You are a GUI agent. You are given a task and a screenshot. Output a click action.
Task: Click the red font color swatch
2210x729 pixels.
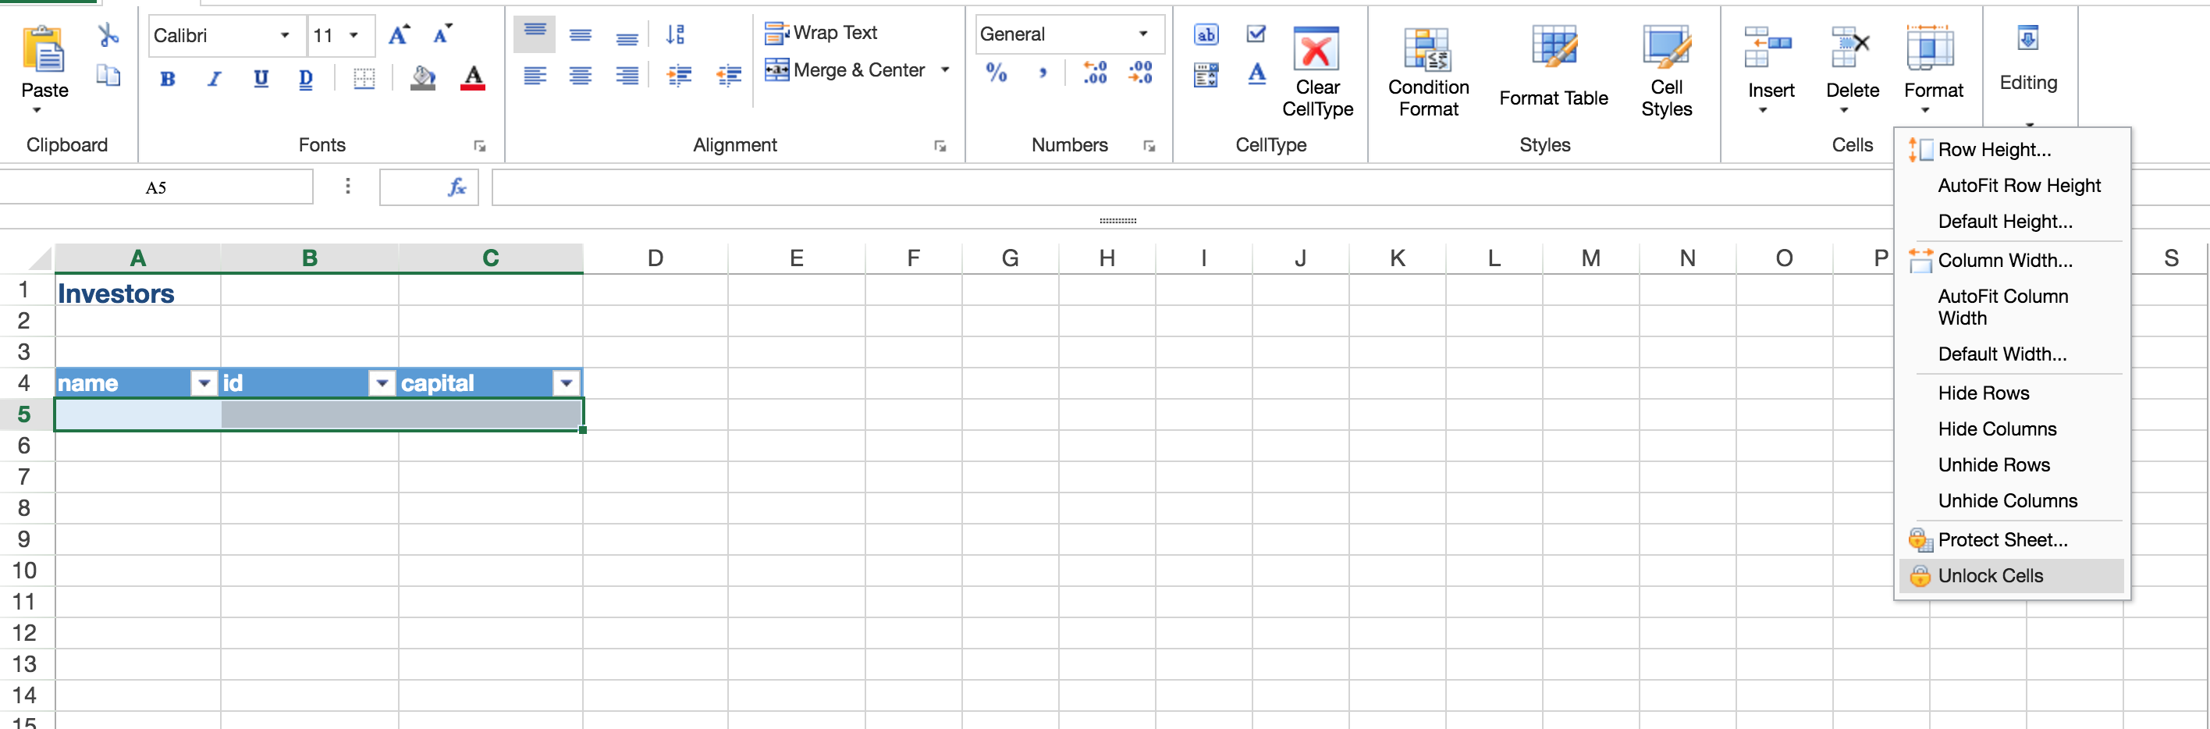[473, 78]
